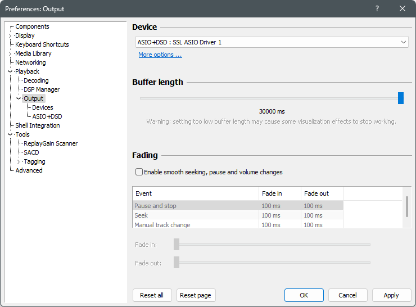
Task: Collapse the Output tree node
Action: pos(19,99)
